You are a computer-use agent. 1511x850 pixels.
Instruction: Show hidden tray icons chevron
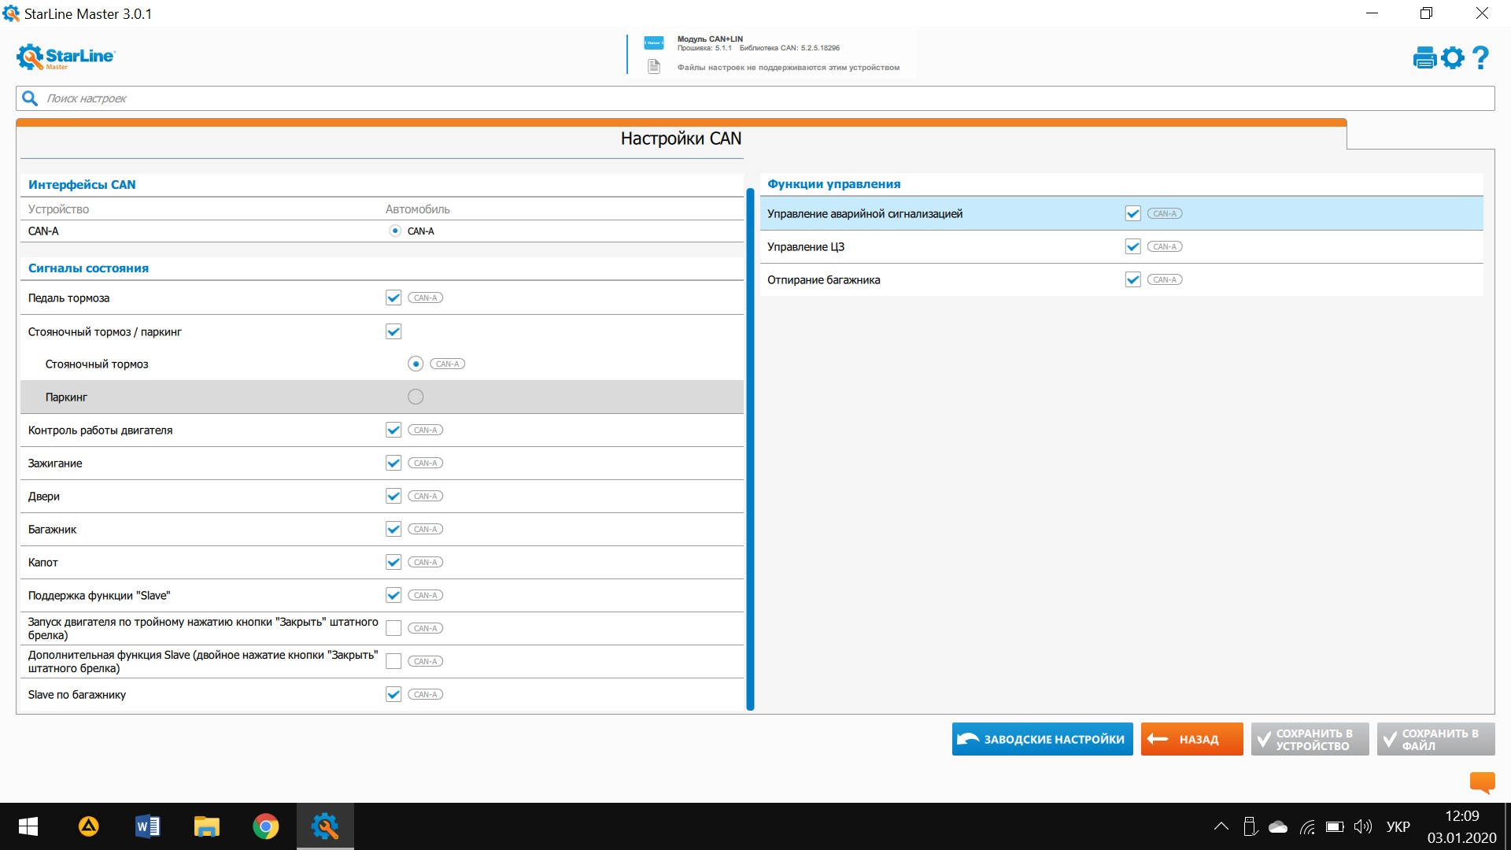coord(1221,826)
